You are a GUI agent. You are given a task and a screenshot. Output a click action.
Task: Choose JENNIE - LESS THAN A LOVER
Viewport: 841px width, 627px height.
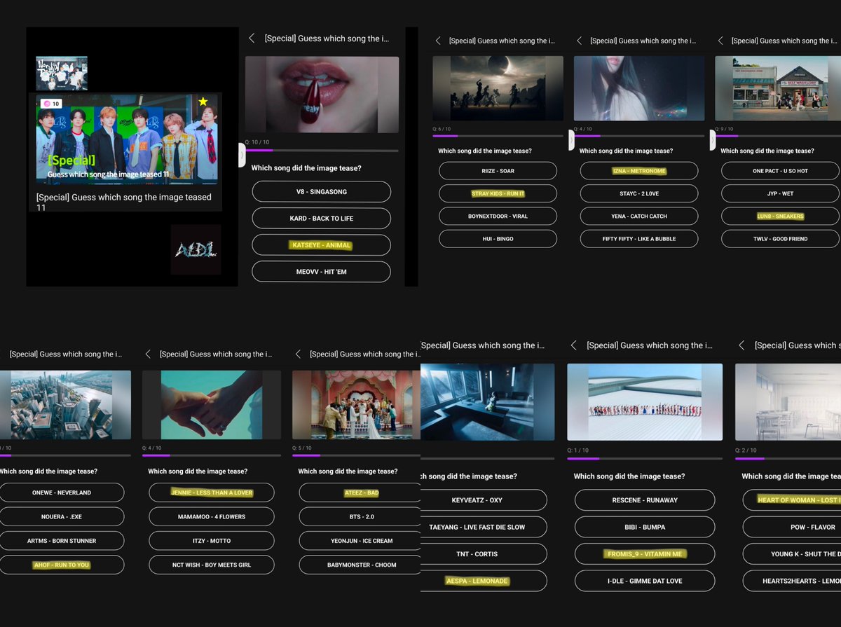click(212, 492)
